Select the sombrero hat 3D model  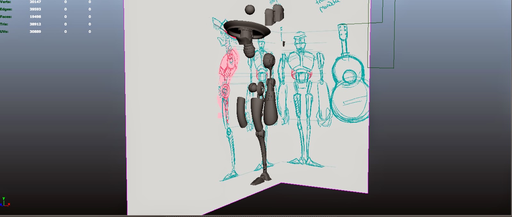click(247, 29)
